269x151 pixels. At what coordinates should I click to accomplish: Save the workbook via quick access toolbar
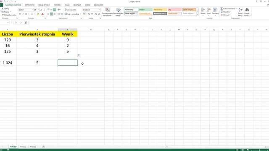1,1
